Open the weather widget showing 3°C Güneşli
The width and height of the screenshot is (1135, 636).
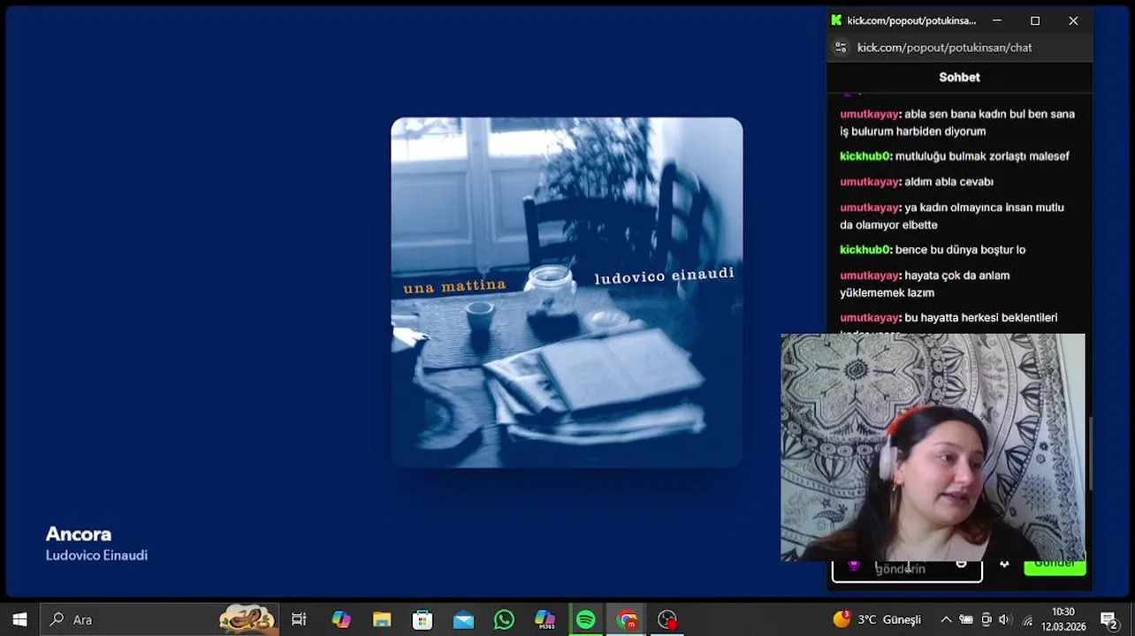point(877,619)
